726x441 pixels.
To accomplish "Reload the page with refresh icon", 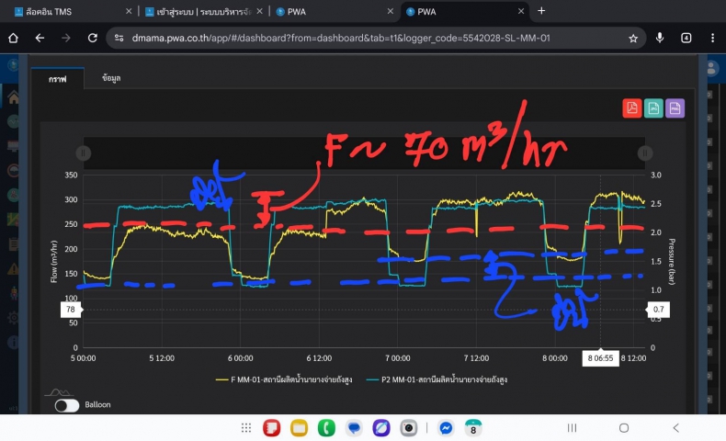I will point(93,39).
